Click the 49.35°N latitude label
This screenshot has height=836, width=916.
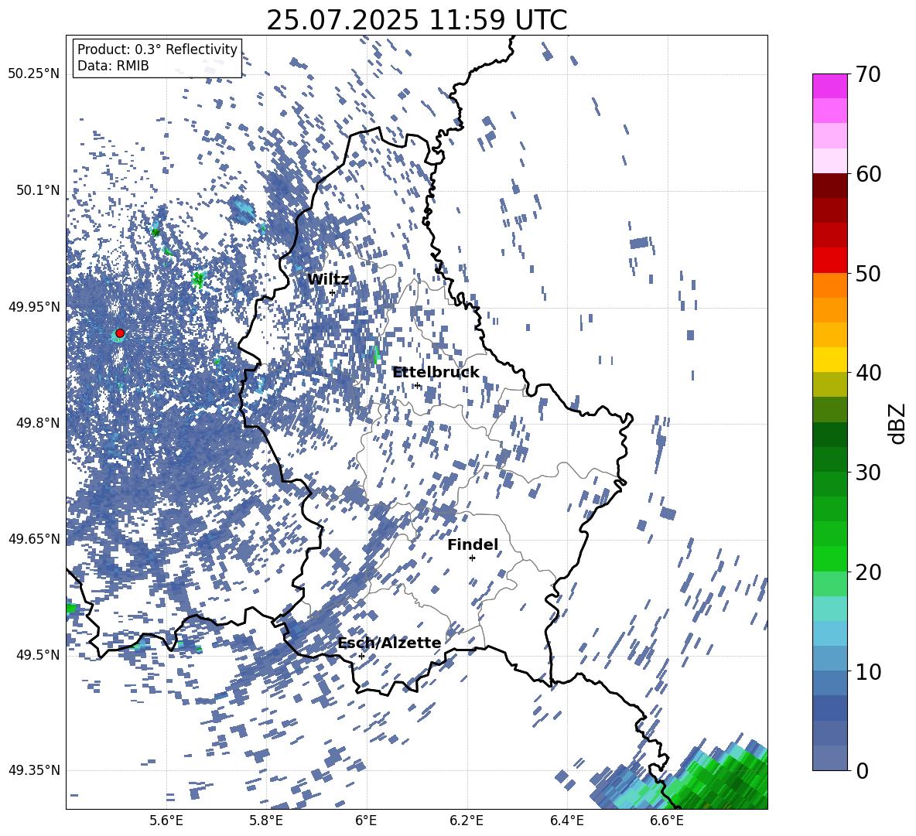point(34,770)
